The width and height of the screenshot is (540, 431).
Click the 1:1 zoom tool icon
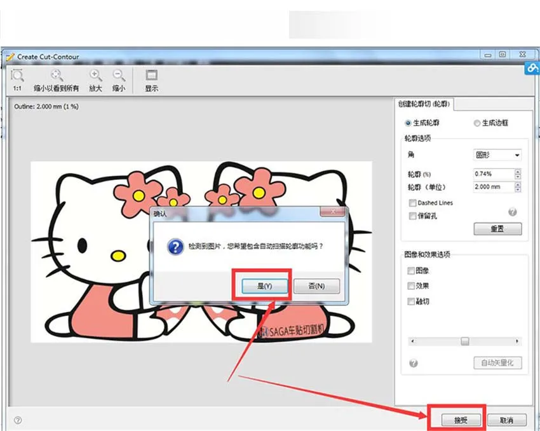point(17,75)
